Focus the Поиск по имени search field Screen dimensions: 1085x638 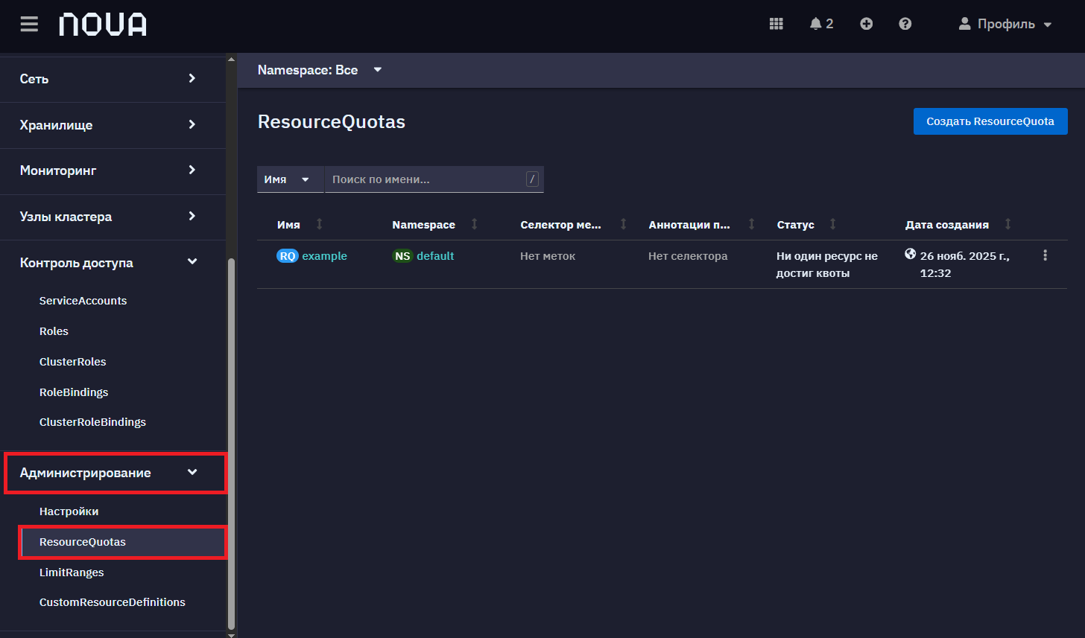[x=434, y=179]
